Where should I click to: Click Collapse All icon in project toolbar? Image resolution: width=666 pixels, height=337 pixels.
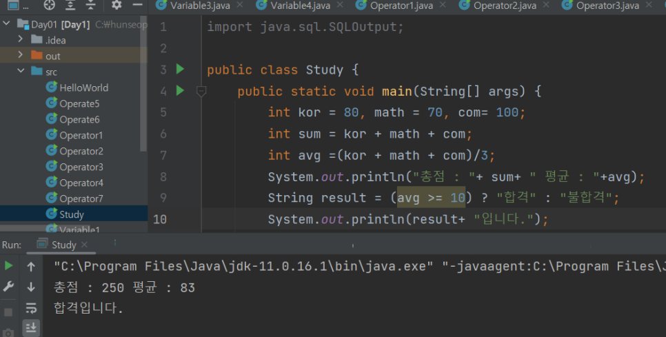click(x=90, y=5)
